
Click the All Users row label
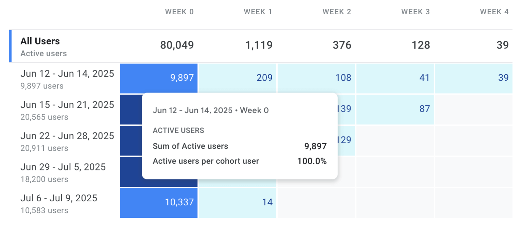(40, 41)
